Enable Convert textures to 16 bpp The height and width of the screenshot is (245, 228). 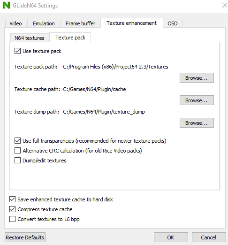12,219
